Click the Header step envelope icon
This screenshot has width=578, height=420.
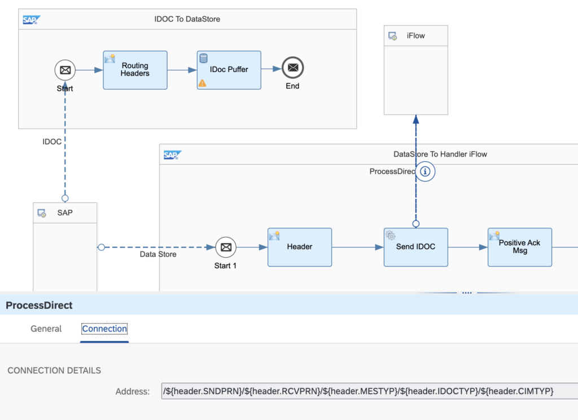274,236
